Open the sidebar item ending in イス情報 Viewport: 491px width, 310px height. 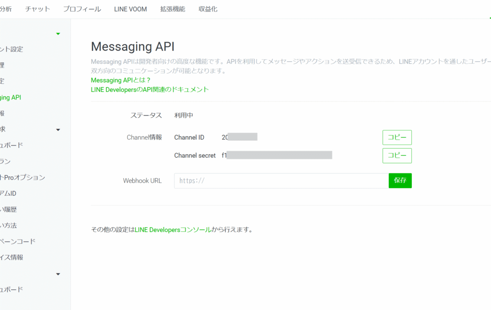(x=12, y=257)
